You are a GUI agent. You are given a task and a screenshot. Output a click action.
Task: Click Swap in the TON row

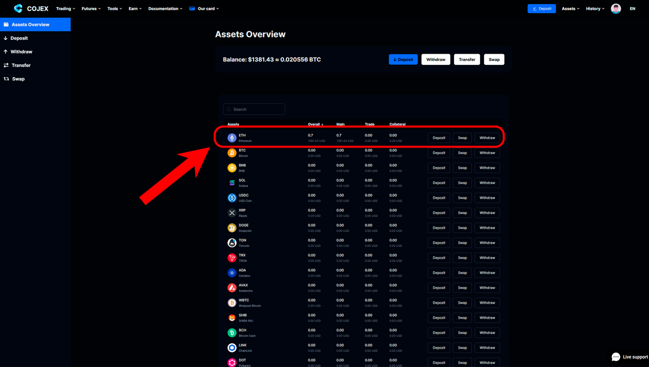coord(462,243)
